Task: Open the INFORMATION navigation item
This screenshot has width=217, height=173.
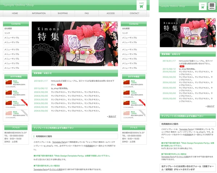Action: [39, 13]
